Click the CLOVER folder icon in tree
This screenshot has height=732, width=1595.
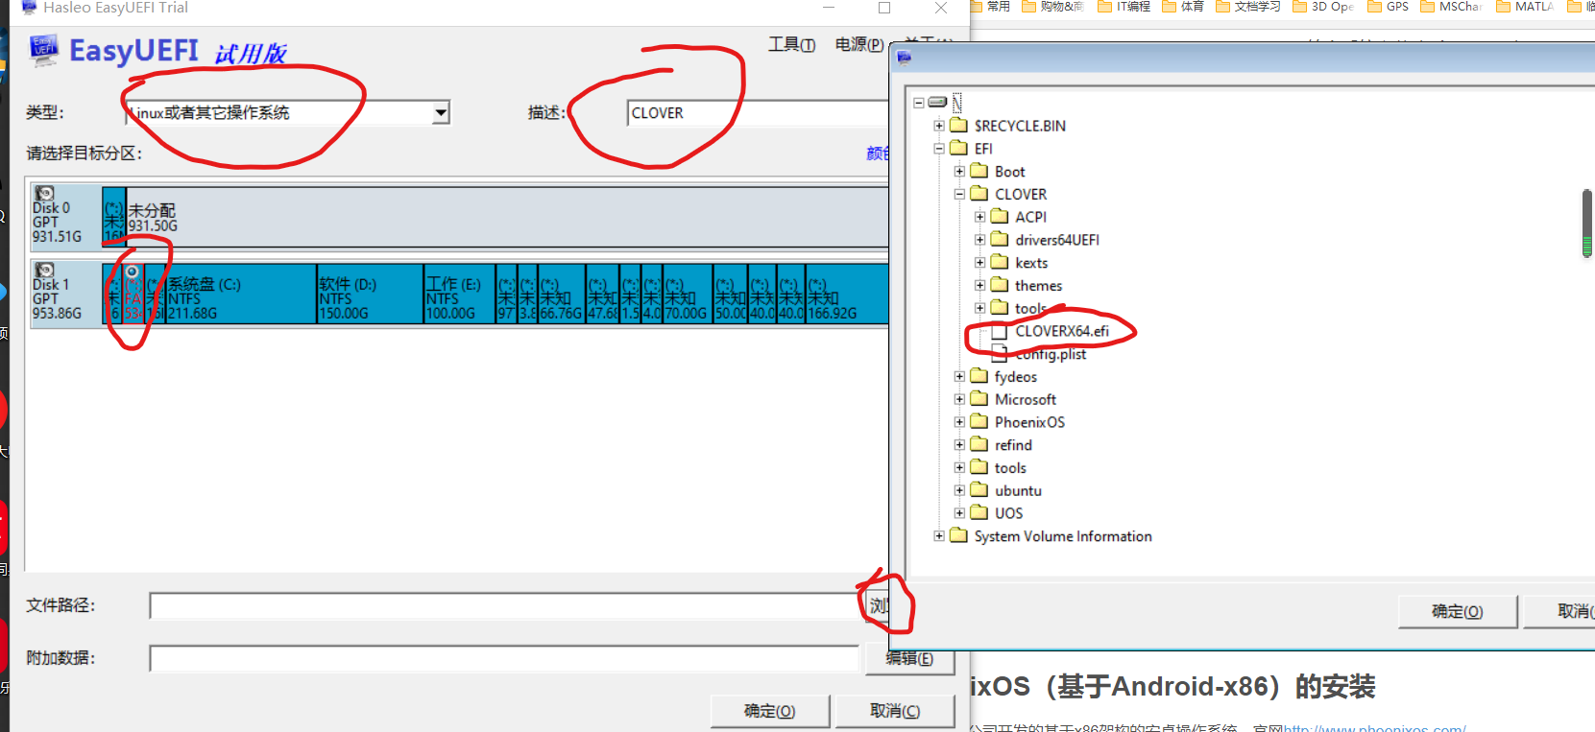(x=979, y=194)
